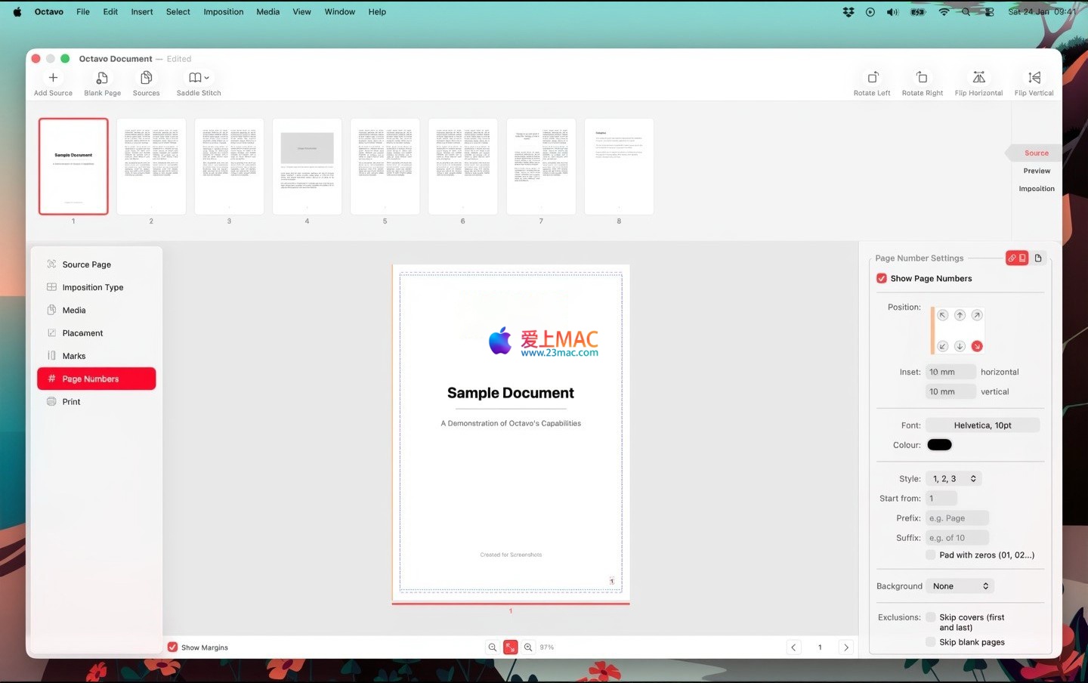Select the top-left page number position arrow
This screenshot has width=1088, height=683.
(x=942, y=315)
